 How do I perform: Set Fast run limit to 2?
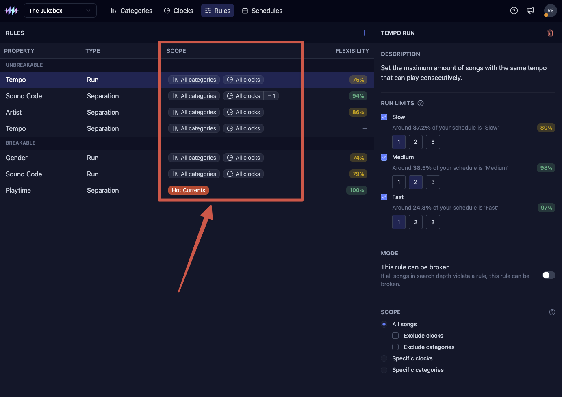click(x=415, y=222)
